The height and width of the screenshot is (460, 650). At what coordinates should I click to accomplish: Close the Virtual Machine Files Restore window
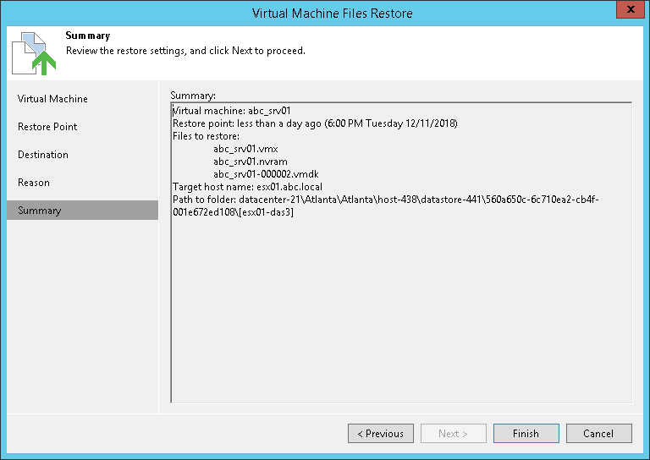coord(626,12)
